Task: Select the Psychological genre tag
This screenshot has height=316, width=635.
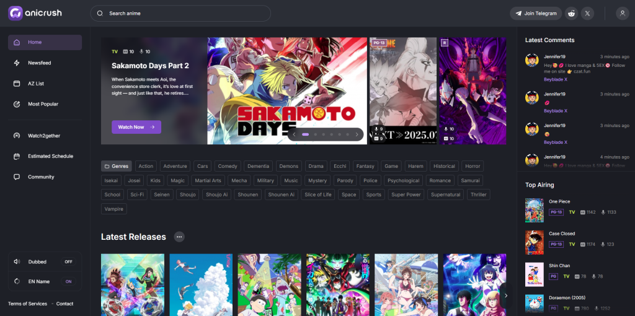Action: coord(403,180)
